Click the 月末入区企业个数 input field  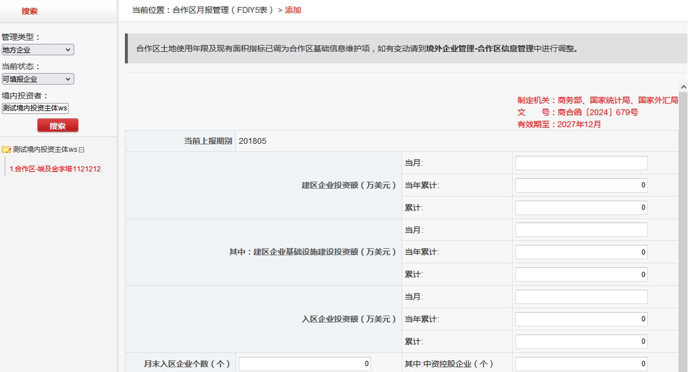click(304, 364)
